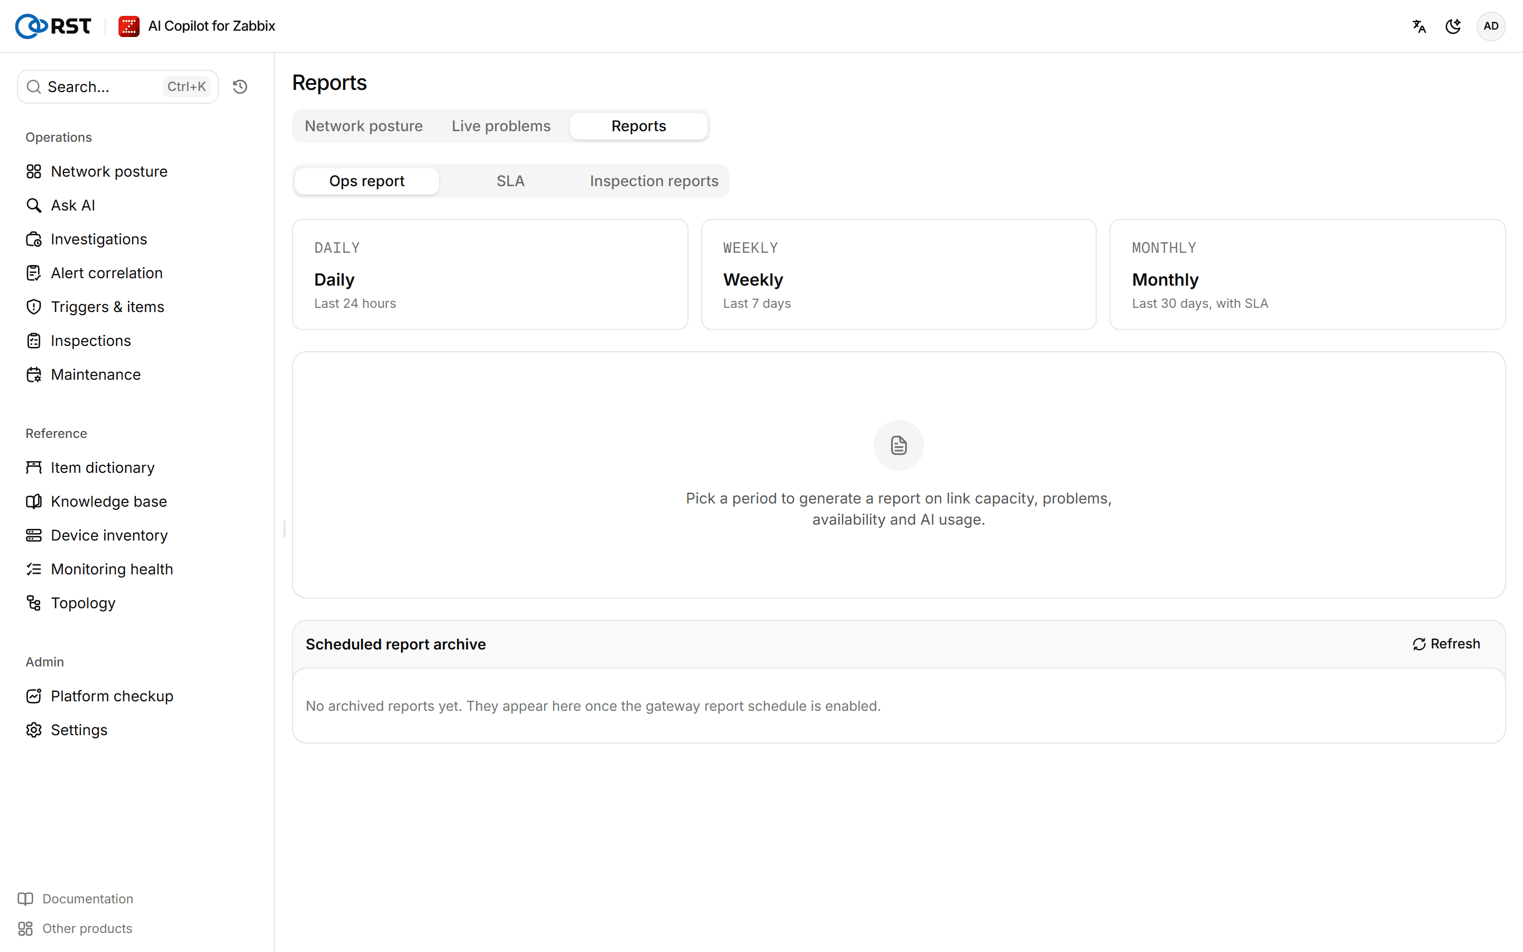Toggle dark mode with the moon icon
Image resolution: width=1523 pixels, height=952 pixels.
pos(1453,26)
